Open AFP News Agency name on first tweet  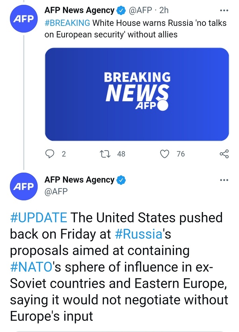(x=79, y=11)
